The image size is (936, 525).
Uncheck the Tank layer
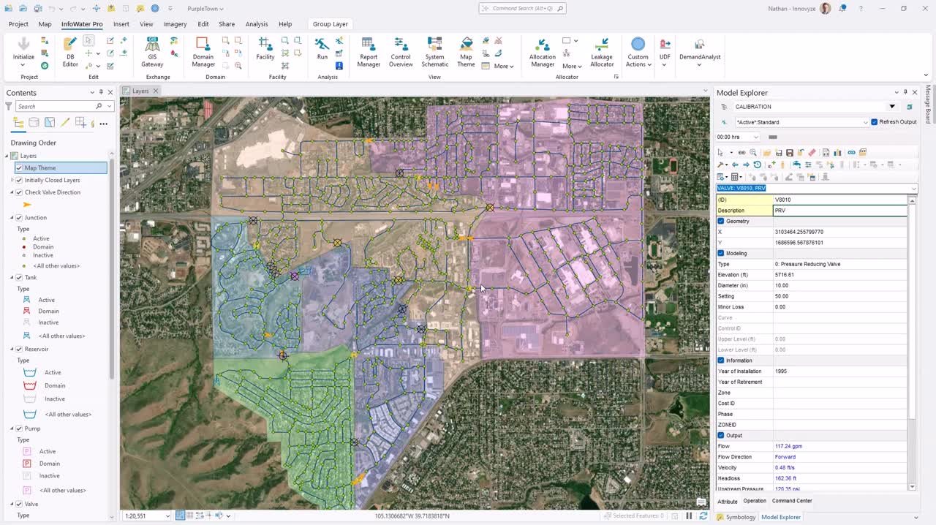point(19,277)
